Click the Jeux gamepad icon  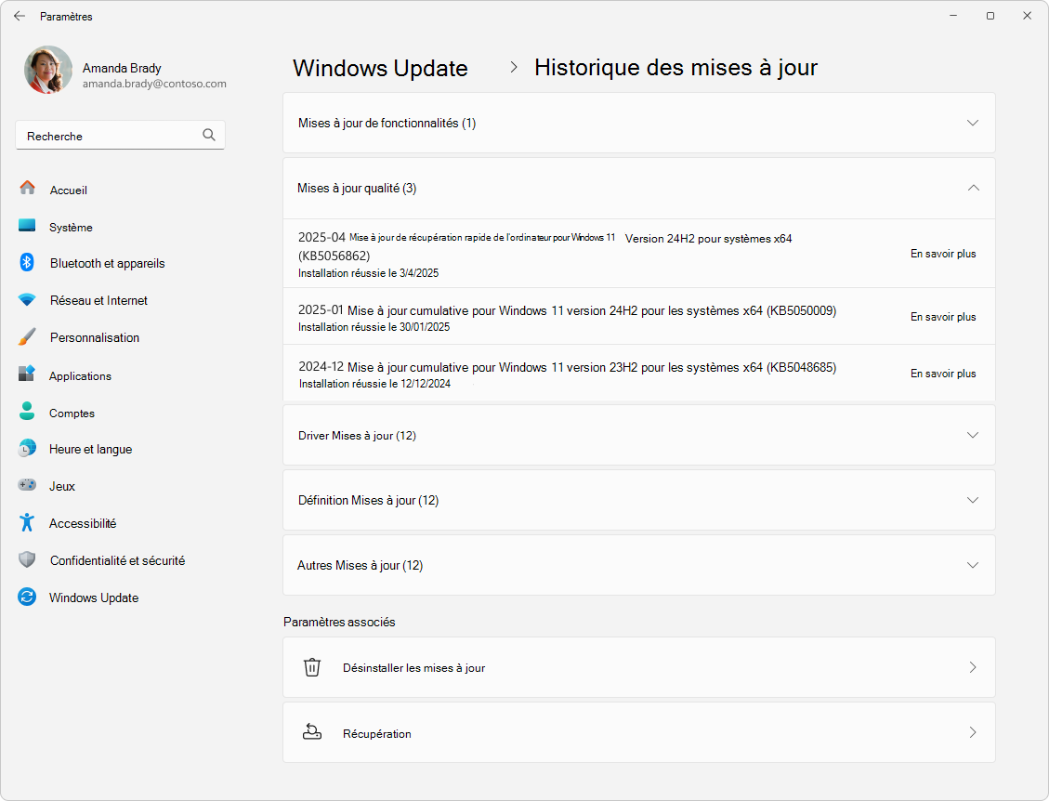click(x=27, y=484)
